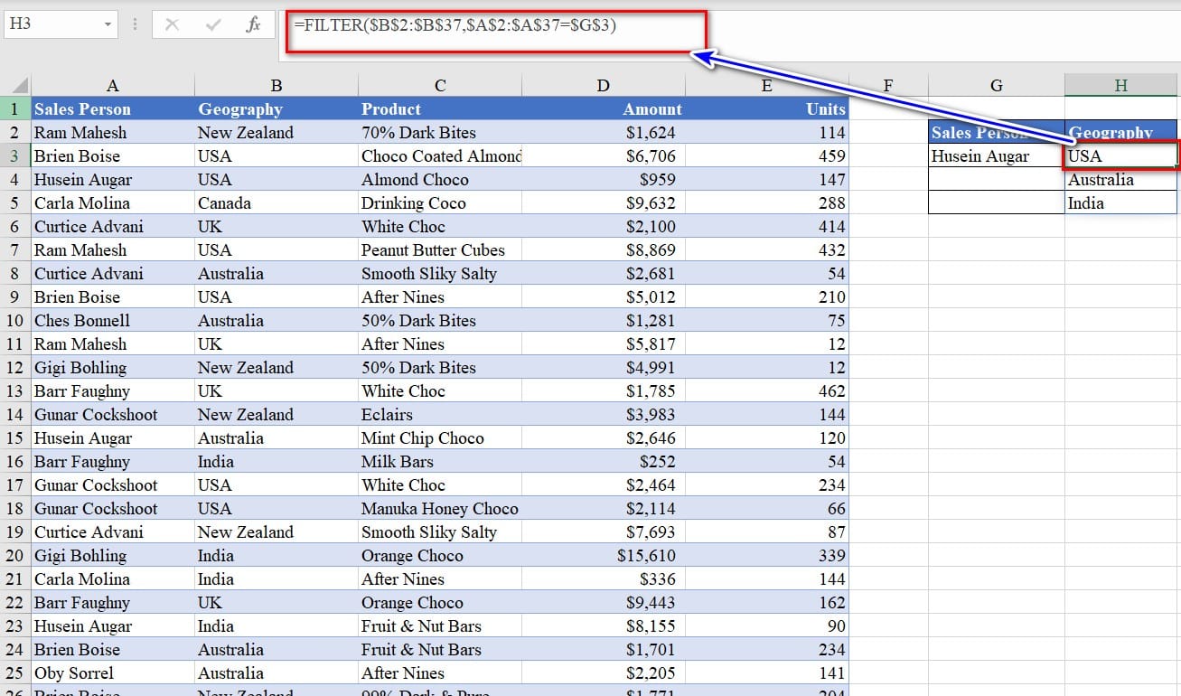Click inside the Name Box showing H3
Screen dimensions: 1181x696
[52, 24]
